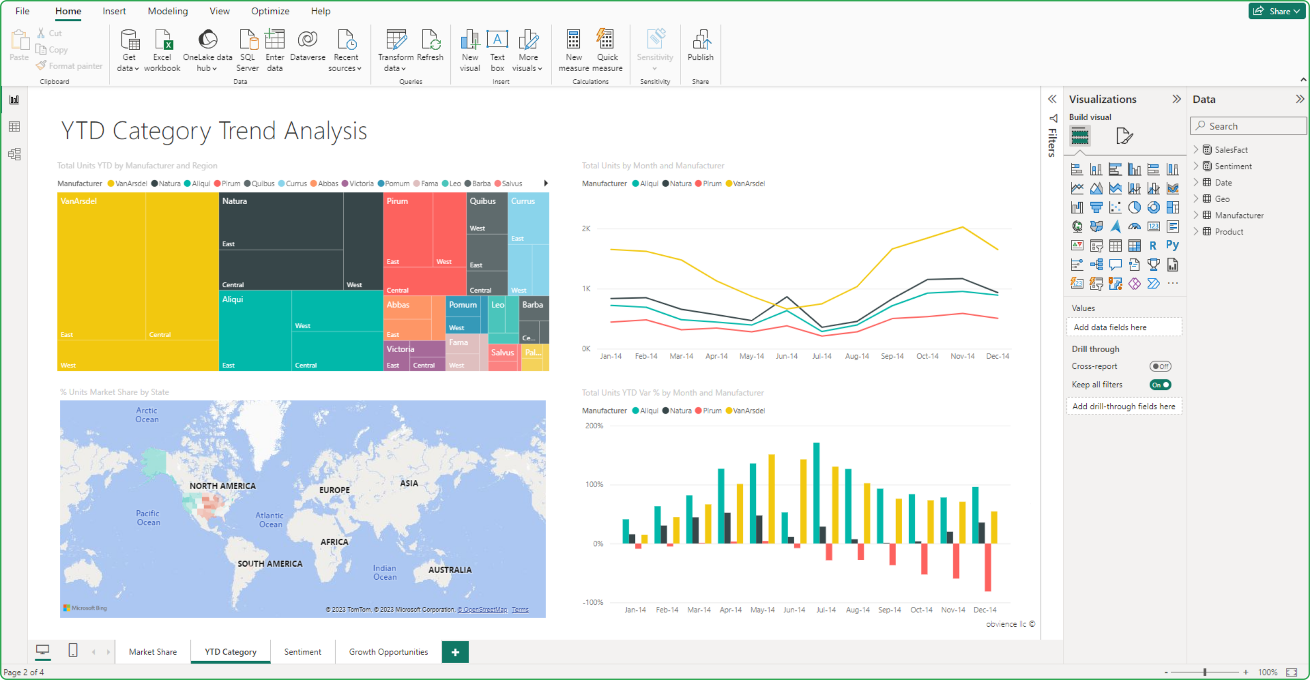Image resolution: width=1310 pixels, height=680 pixels.
Task: Select the Q&A visual
Action: (x=1115, y=265)
